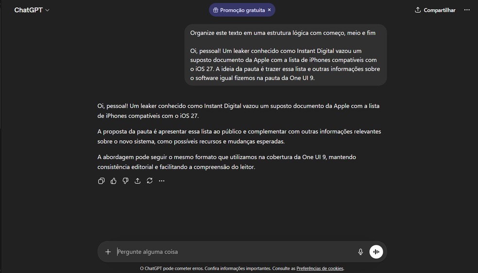The width and height of the screenshot is (478, 273).
Task: Click the response paragraph starting 'A abordagem pode seguir'
Action: (x=227, y=162)
